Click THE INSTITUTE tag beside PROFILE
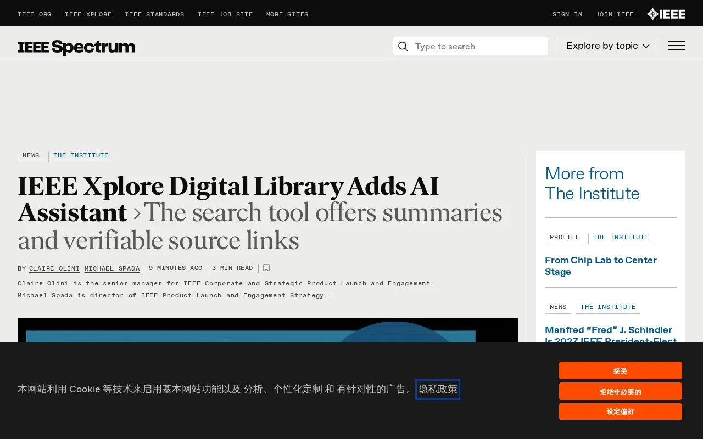This screenshot has width=703, height=439. coord(621,238)
